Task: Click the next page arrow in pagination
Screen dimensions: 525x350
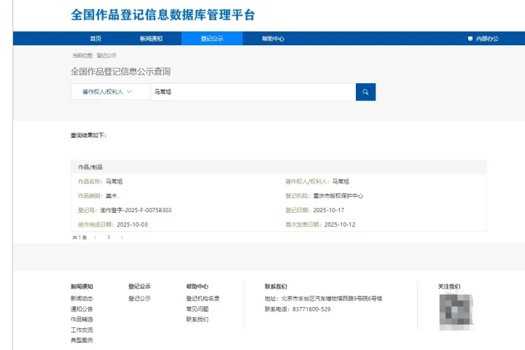Action: coord(122,238)
